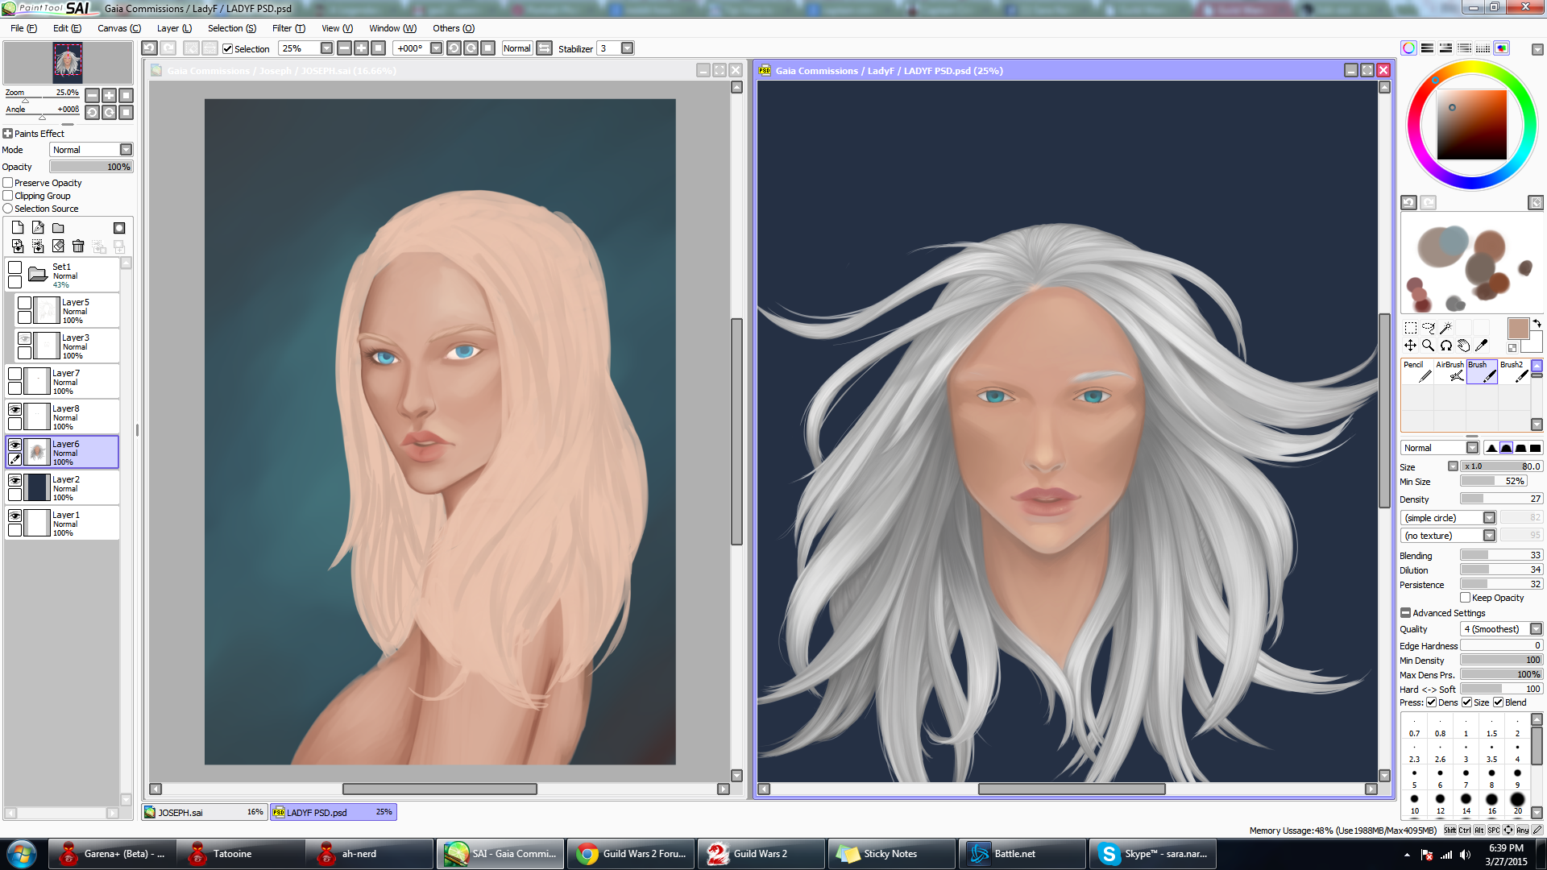Toggle pressure Dens checkbox
This screenshot has width=1547, height=870.
1431,702
